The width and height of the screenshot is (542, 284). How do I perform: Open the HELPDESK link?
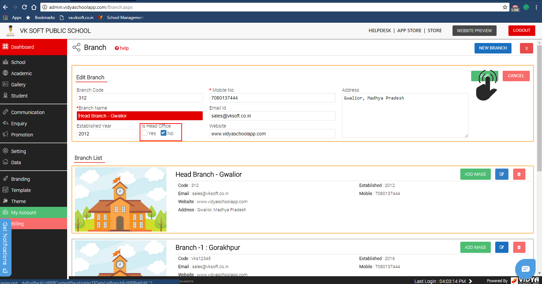coord(380,30)
